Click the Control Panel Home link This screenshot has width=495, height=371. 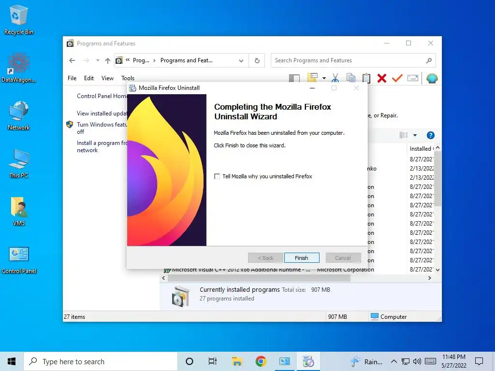click(102, 96)
